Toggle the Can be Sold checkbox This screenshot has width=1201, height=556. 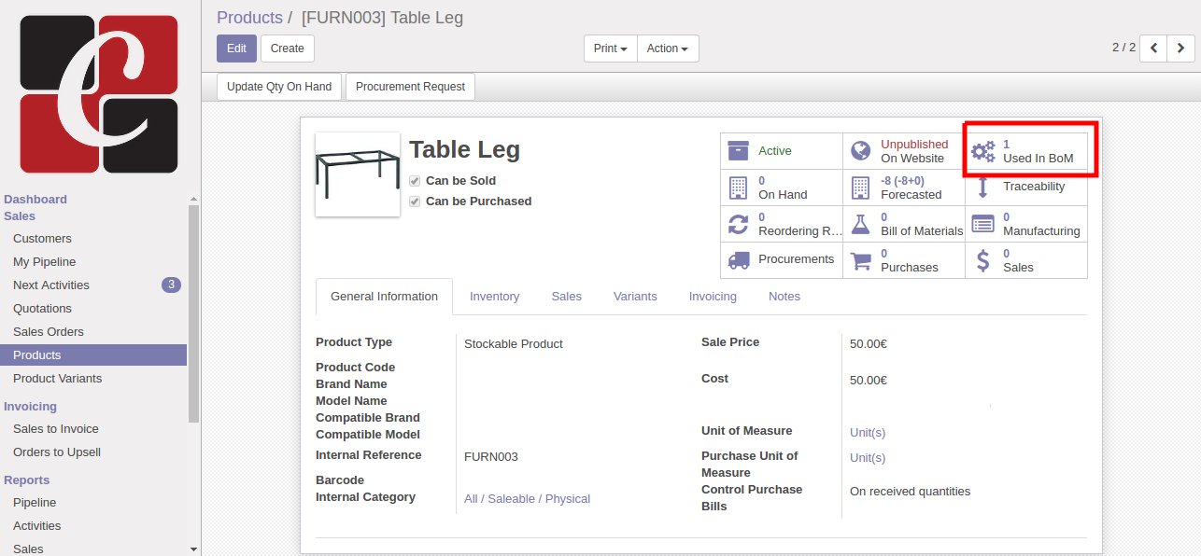tap(415, 181)
